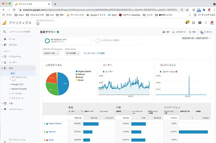Reload the page with the refresh icon
216x143 pixels.
[x=14, y=10]
